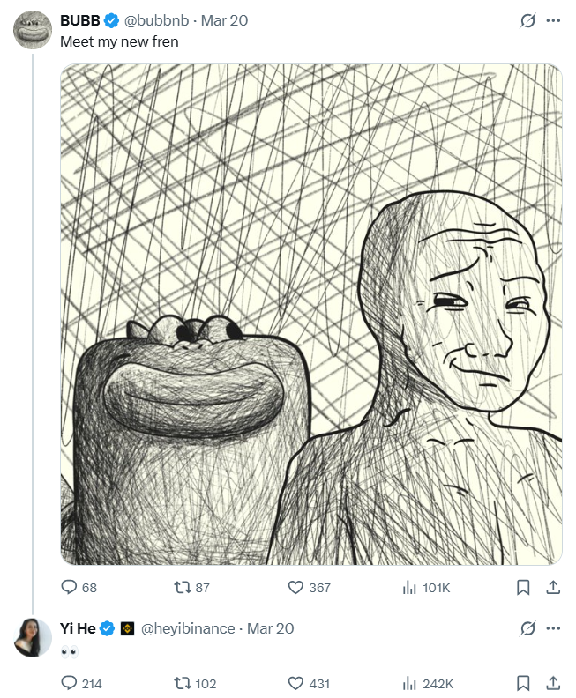
Task: Share Yi He's tweet
Action: (x=553, y=683)
